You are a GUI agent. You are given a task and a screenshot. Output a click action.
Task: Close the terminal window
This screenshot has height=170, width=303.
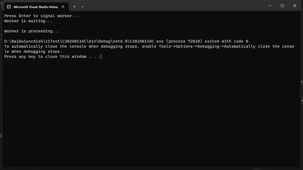coord(295,6)
